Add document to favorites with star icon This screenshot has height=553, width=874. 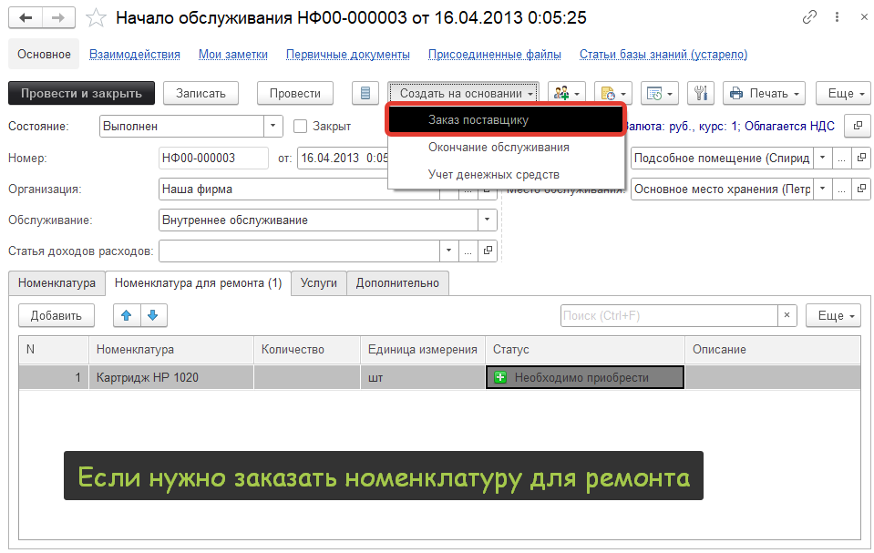click(x=96, y=17)
